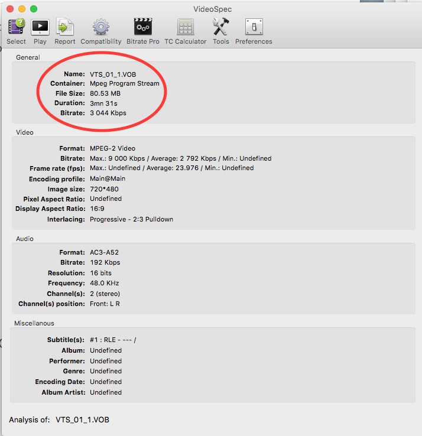
Task: Click the channels value 2 (stereo)
Action: pyautogui.click(x=105, y=294)
